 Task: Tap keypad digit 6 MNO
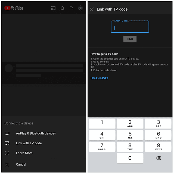click(158, 135)
